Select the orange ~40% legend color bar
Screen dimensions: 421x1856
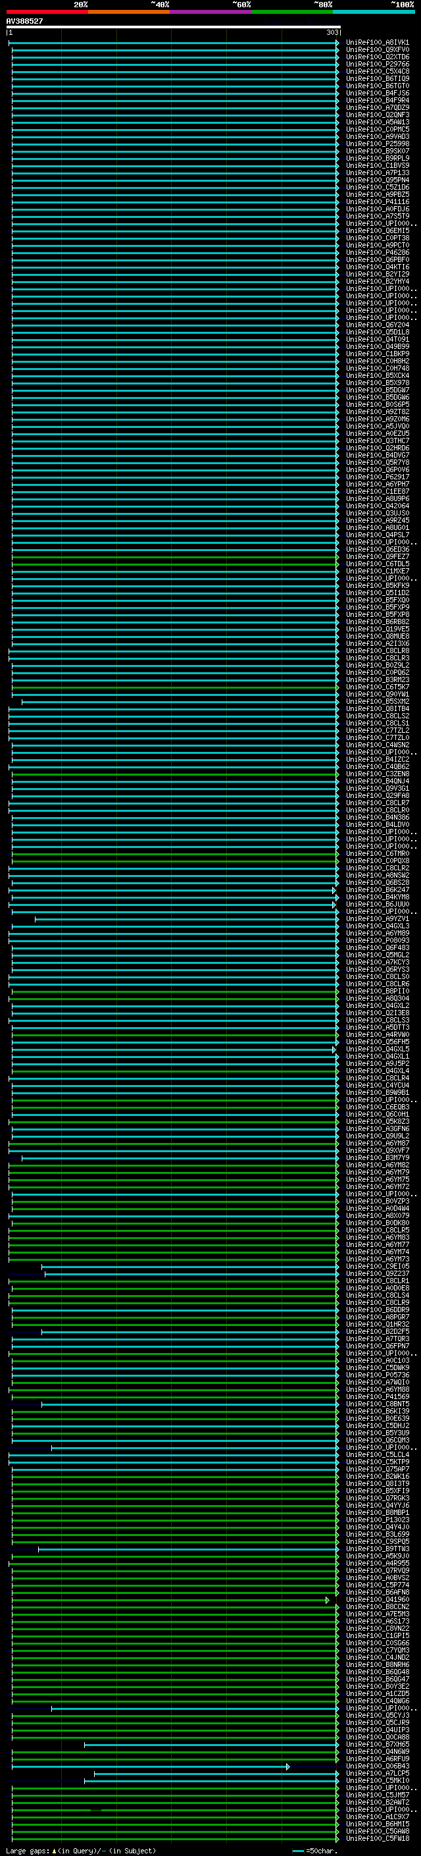pos(129,12)
